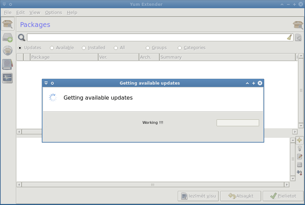Click the spinner in the updates dialog
Viewport: 305px width, 205px height.
click(x=53, y=98)
